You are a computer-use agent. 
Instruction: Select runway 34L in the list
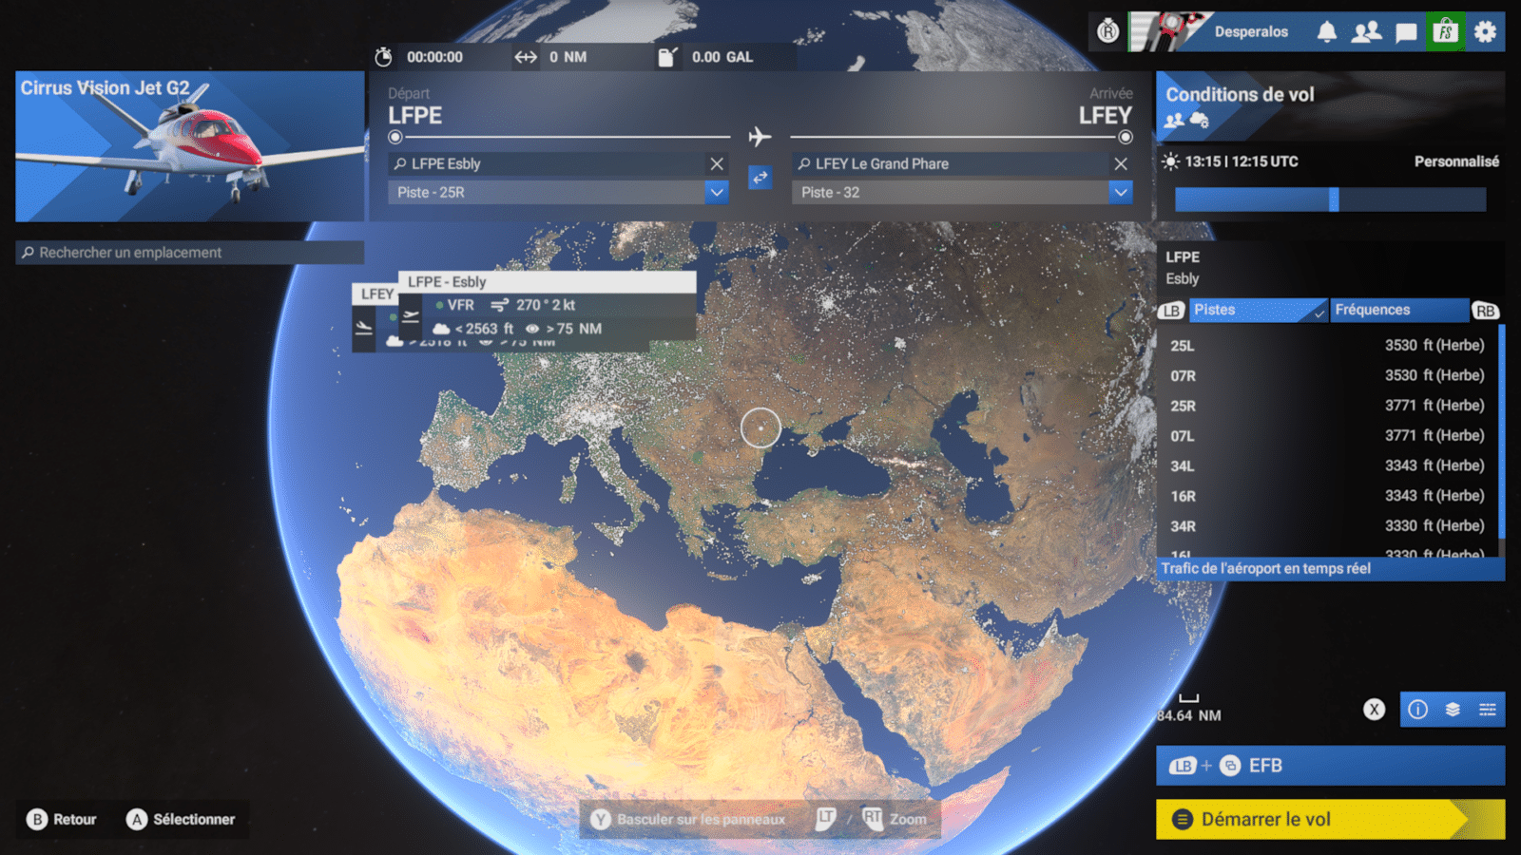coord(1327,465)
